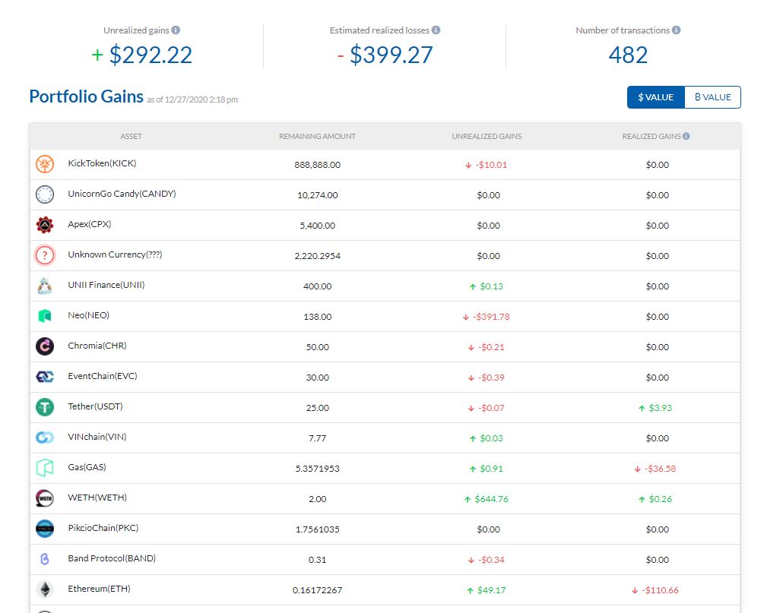Click the Tether coin icon
Screen dimensions: 764x613
tap(45, 407)
